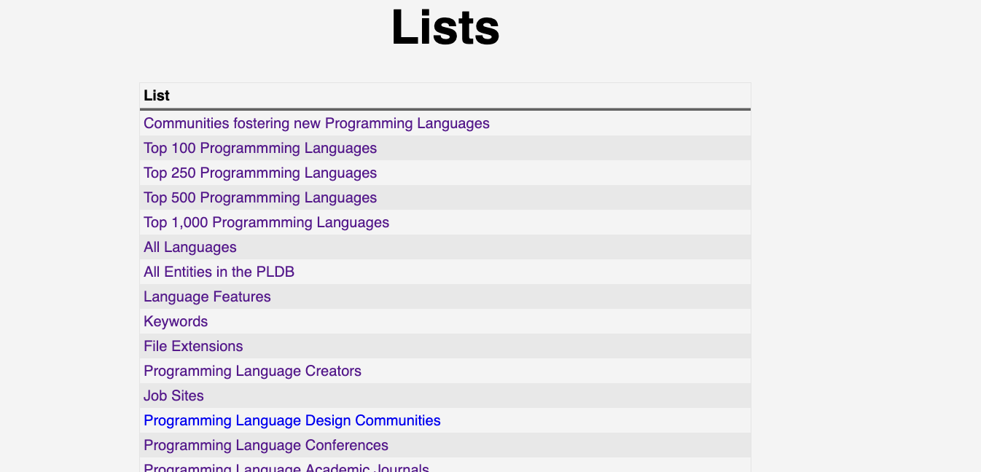This screenshot has height=472, width=981.
Task: Open Top 500 Programmming Languages list
Action: (260, 197)
